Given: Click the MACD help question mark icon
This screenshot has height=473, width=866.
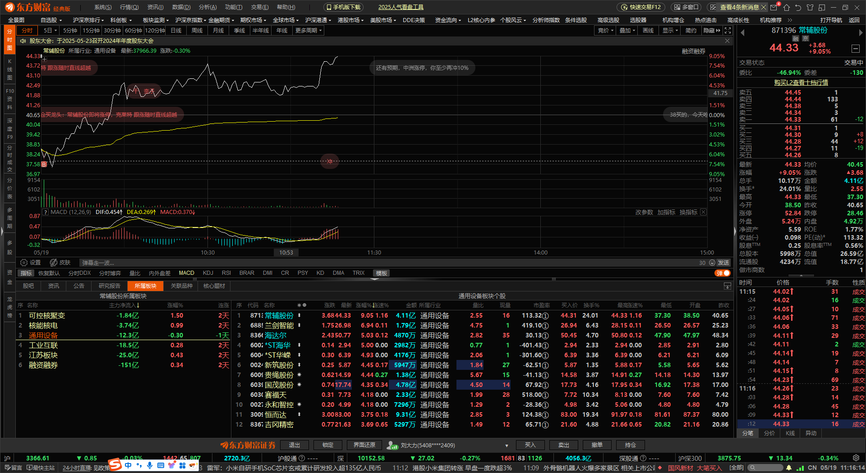Looking at the screenshot, I should tap(46, 212).
